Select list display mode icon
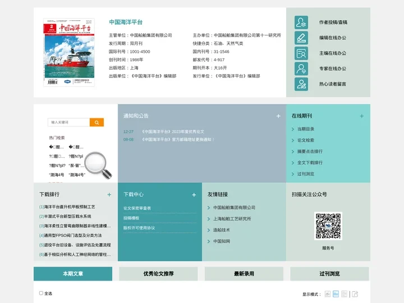 [344, 294]
